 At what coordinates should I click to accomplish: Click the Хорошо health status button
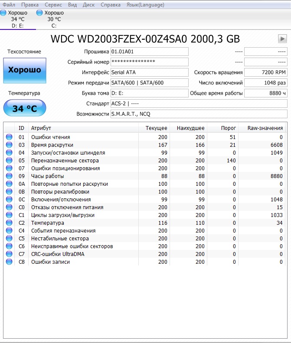[25, 70]
